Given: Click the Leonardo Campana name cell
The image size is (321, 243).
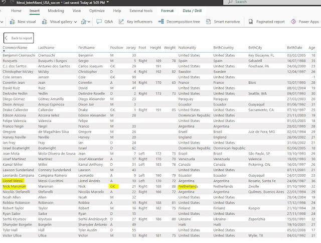Looking at the screenshot, I should click(x=19, y=176).
